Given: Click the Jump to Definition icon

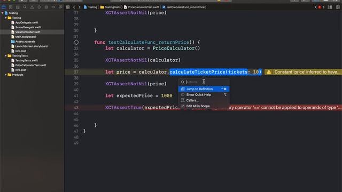Looking at the screenshot, I should click(183, 89).
